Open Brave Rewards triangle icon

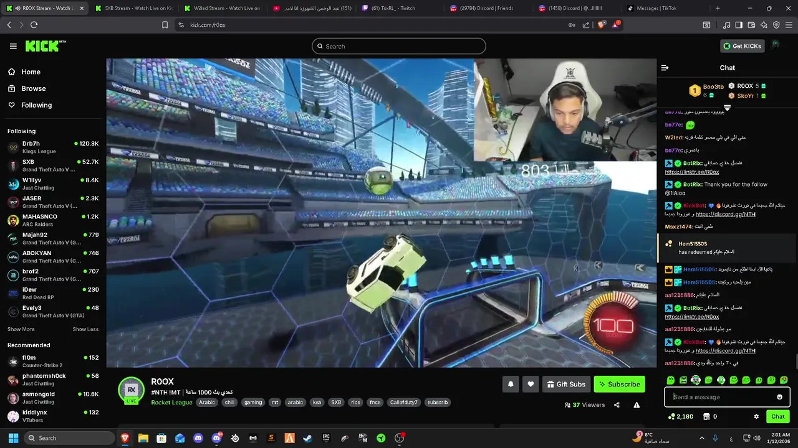616,24
